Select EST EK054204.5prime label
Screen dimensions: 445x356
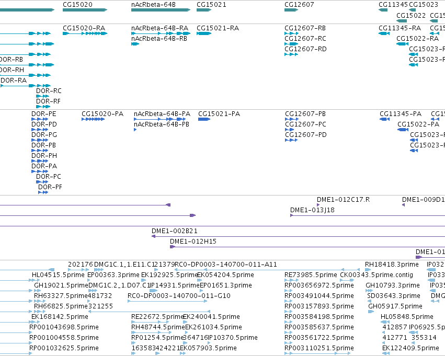225,275
